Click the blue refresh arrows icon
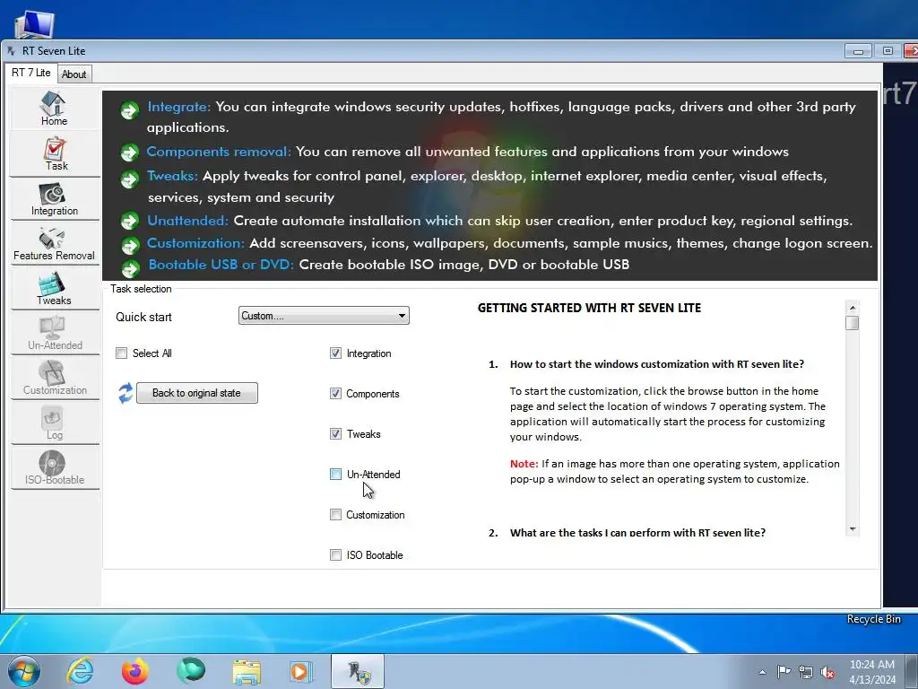The height and width of the screenshot is (689, 918). coord(126,393)
